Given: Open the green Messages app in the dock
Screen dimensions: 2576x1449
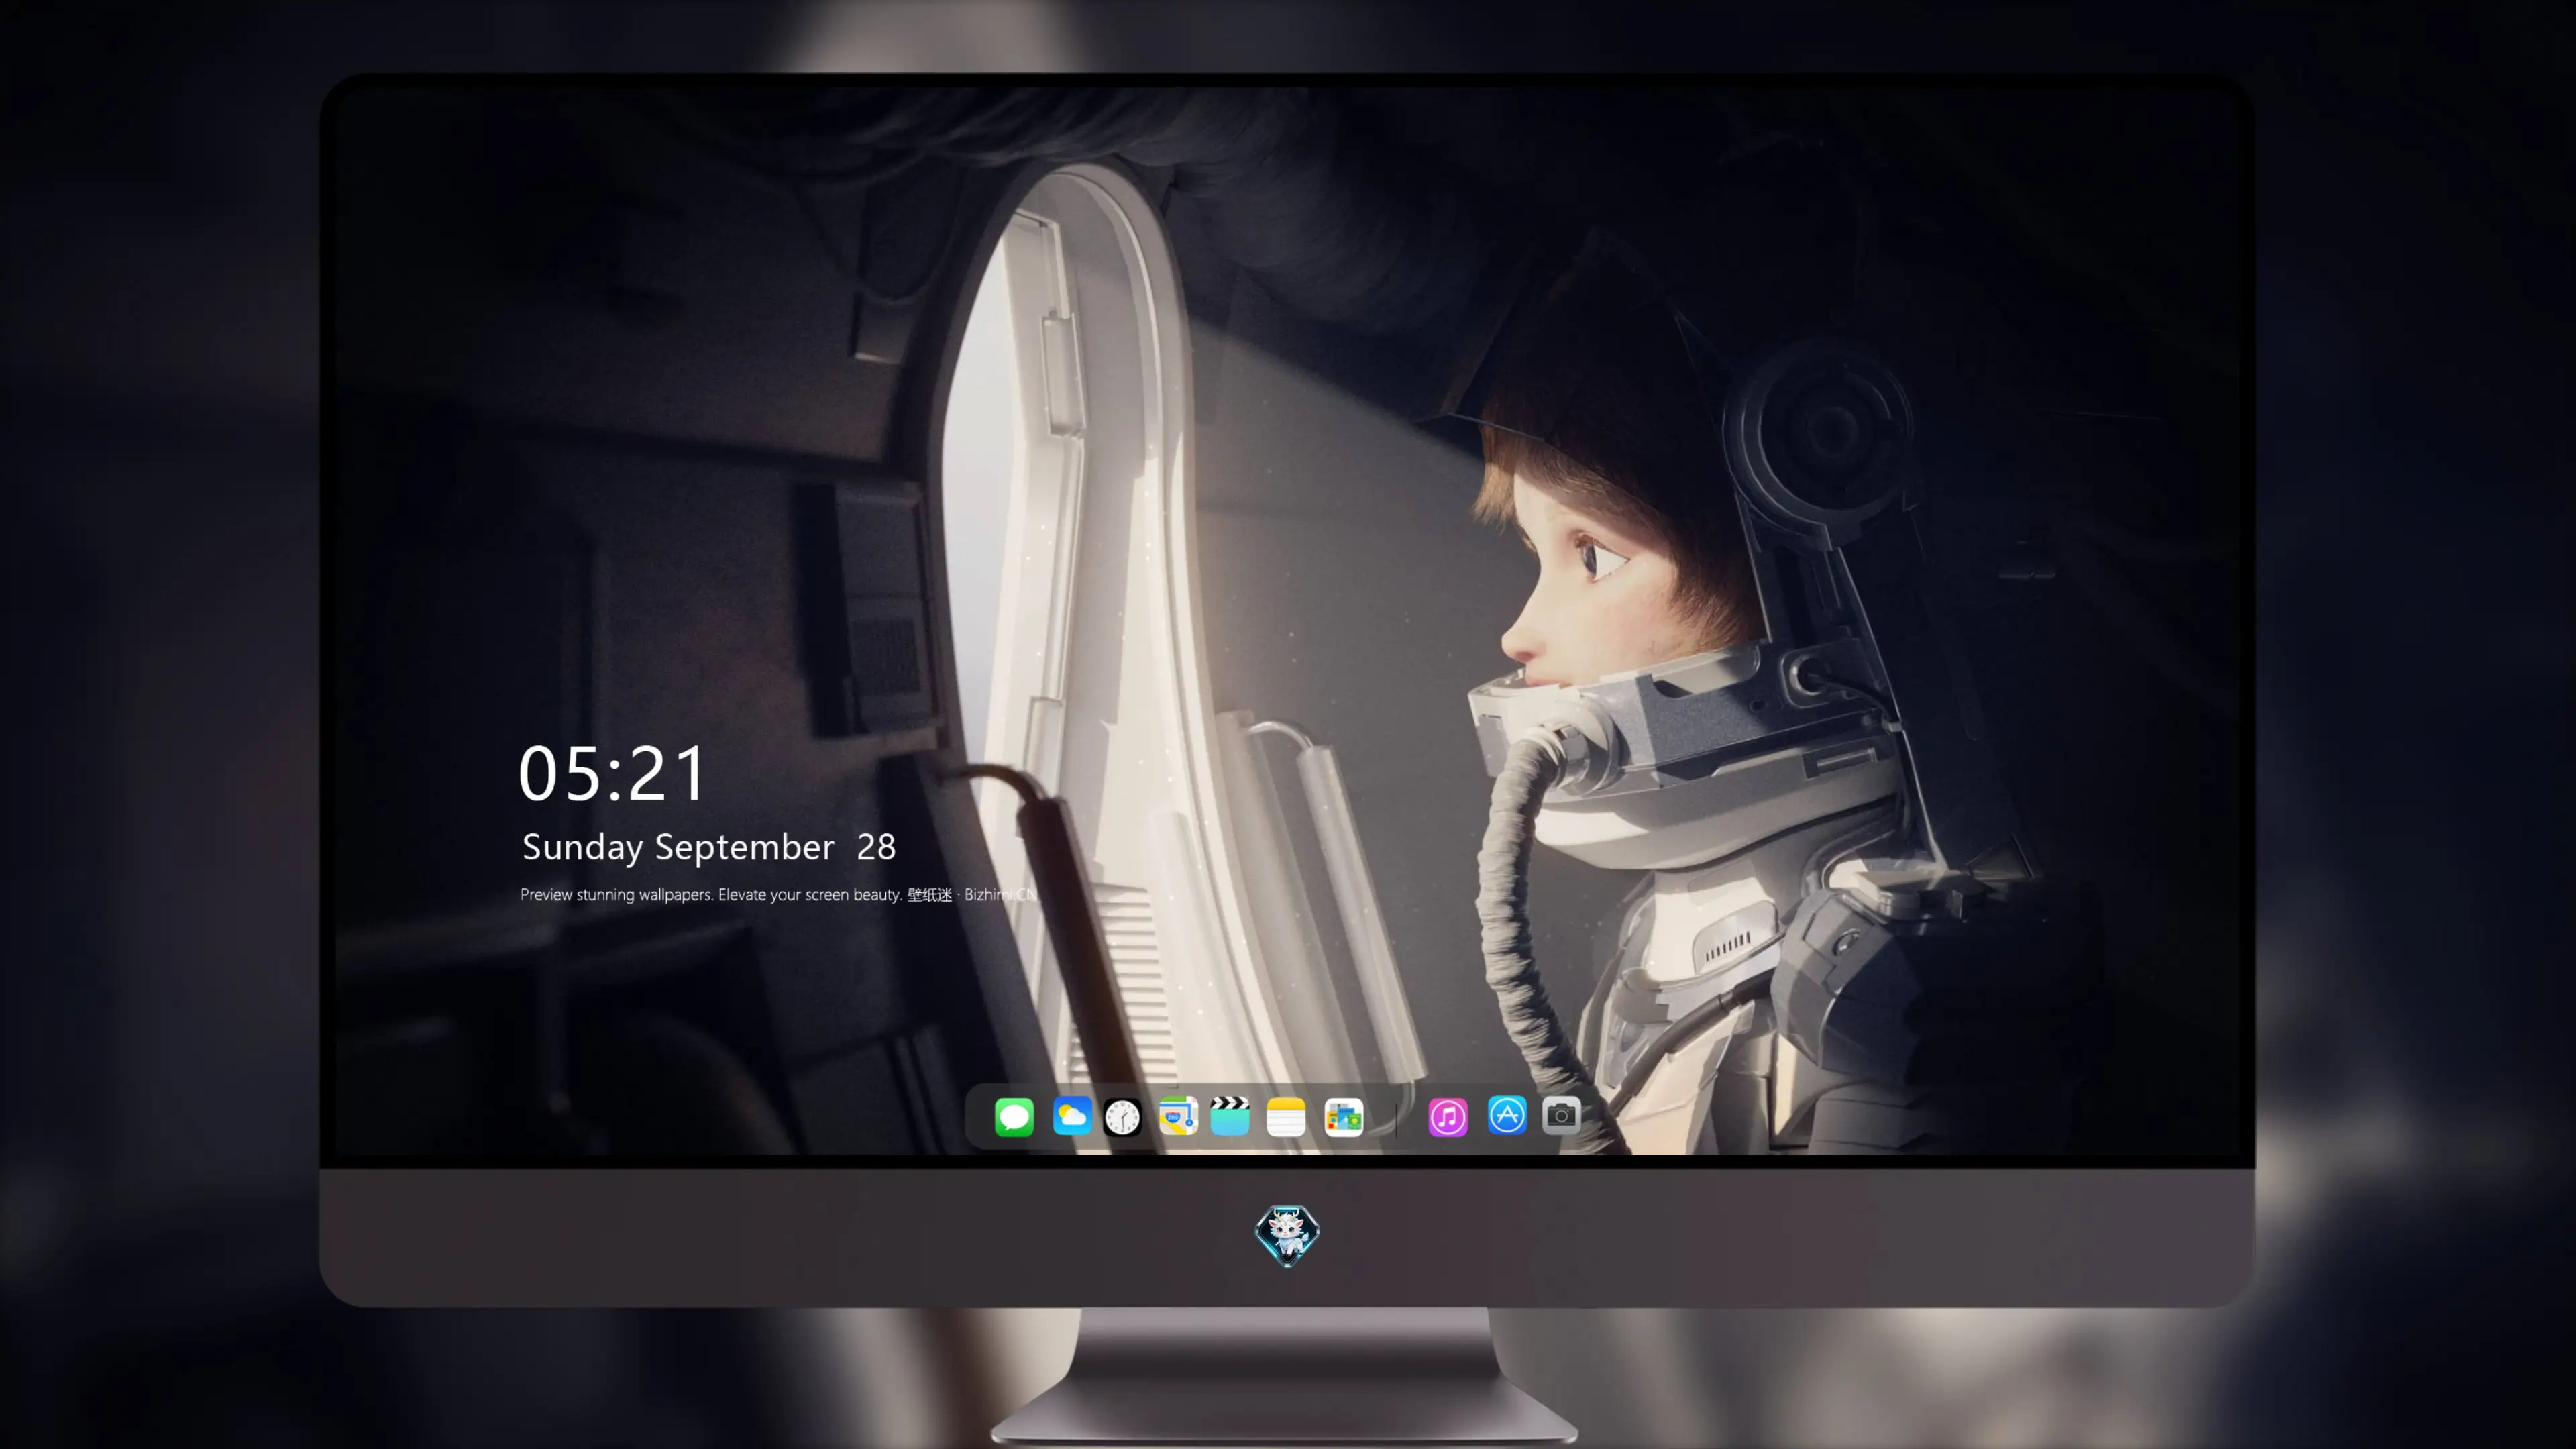Looking at the screenshot, I should click(1014, 1116).
